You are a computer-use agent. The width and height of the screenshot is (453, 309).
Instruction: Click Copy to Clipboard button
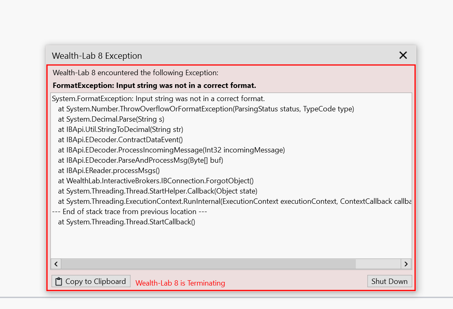(91, 281)
